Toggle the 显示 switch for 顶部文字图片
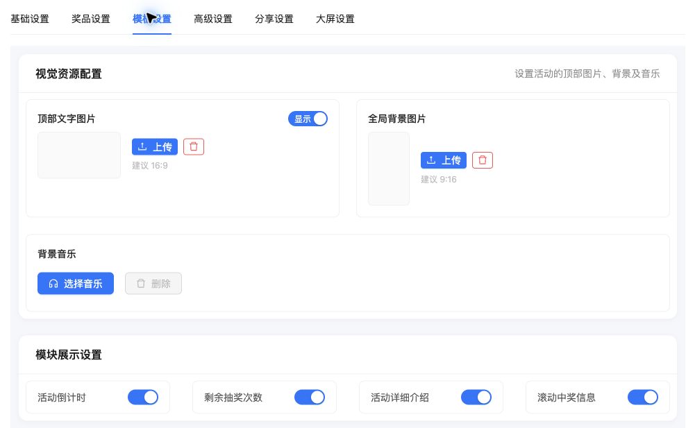The width and height of the screenshot is (686, 428). pos(308,119)
